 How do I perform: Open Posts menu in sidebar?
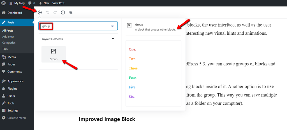click(17, 22)
